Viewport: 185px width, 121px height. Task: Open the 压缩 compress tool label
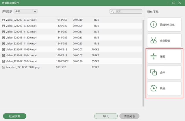[162, 56]
